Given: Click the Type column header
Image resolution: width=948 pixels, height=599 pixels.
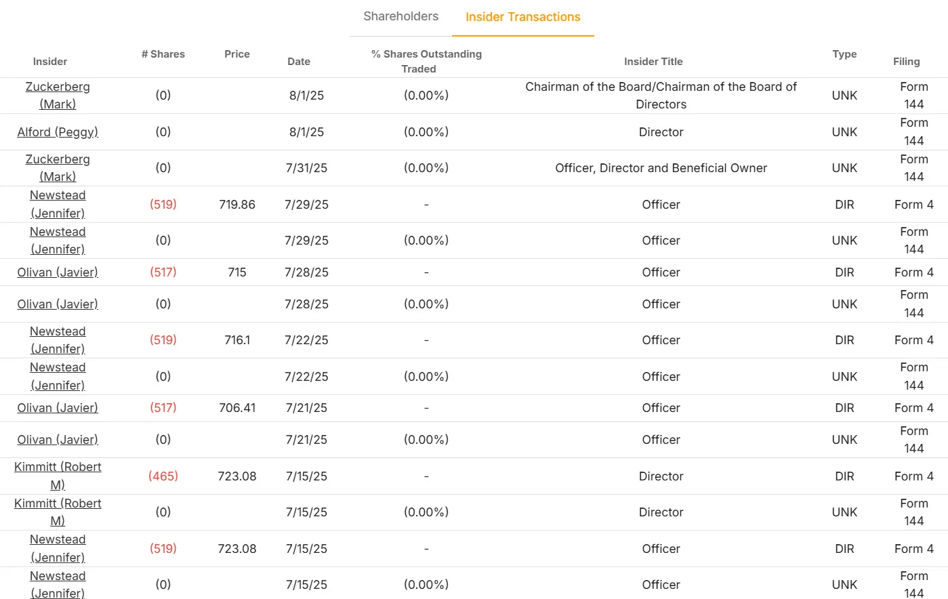Looking at the screenshot, I should pyautogui.click(x=844, y=54).
